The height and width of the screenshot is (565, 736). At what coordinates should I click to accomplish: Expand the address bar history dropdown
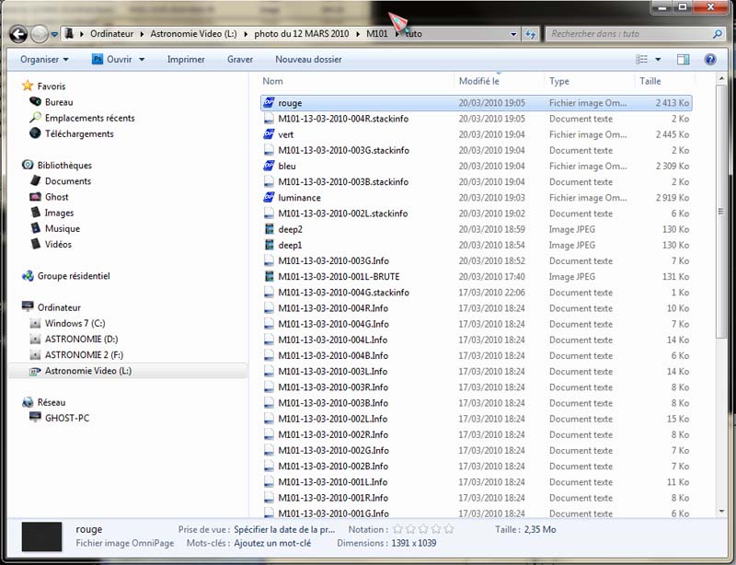click(x=513, y=34)
